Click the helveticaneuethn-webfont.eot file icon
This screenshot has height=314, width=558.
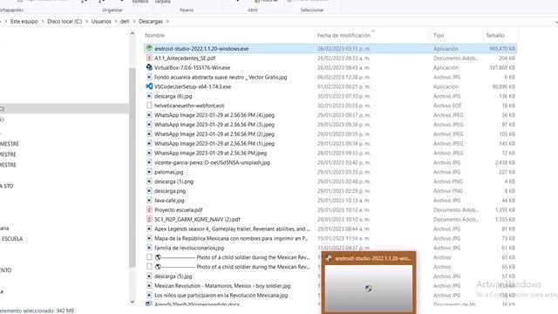(149, 106)
